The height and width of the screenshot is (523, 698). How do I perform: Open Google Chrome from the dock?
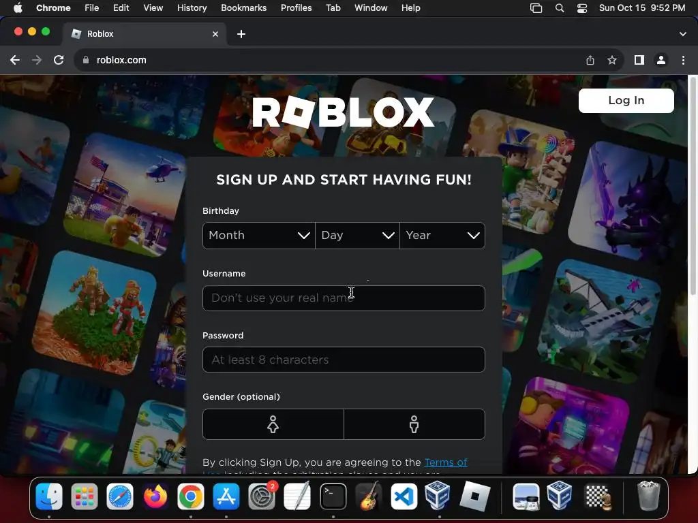(191, 496)
